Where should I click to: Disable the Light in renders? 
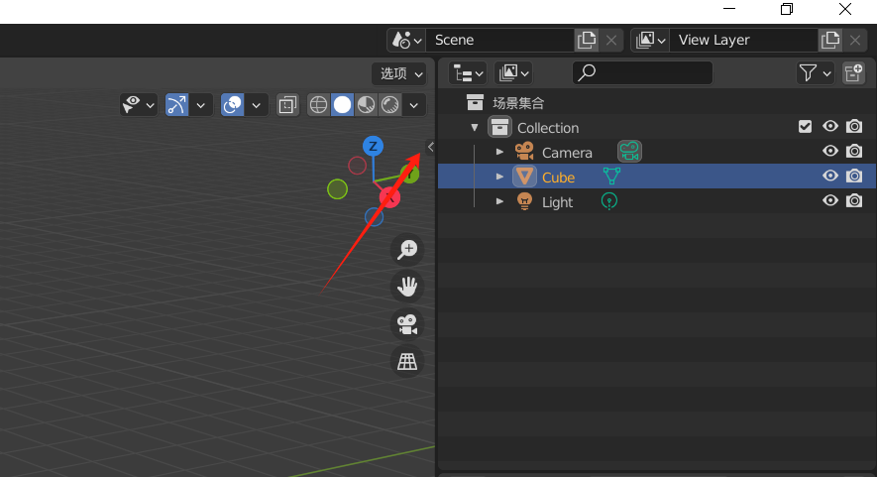pos(854,200)
